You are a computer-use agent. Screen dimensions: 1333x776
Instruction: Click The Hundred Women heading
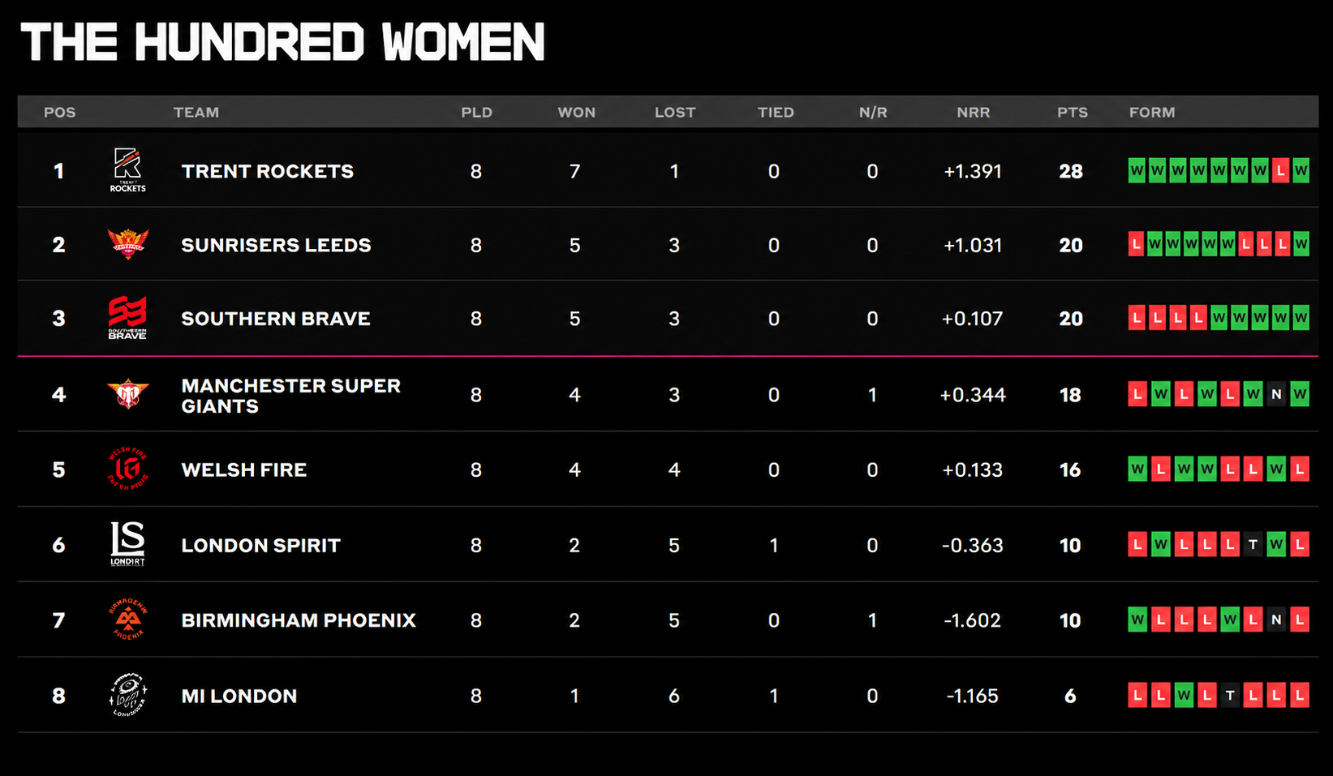coord(283,42)
